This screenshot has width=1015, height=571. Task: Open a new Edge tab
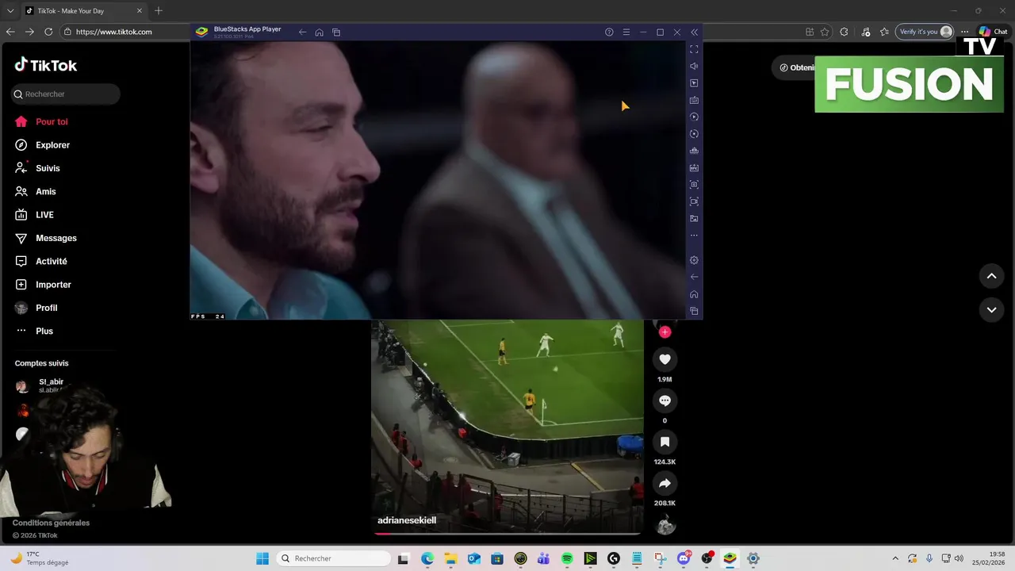click(159, 10)
